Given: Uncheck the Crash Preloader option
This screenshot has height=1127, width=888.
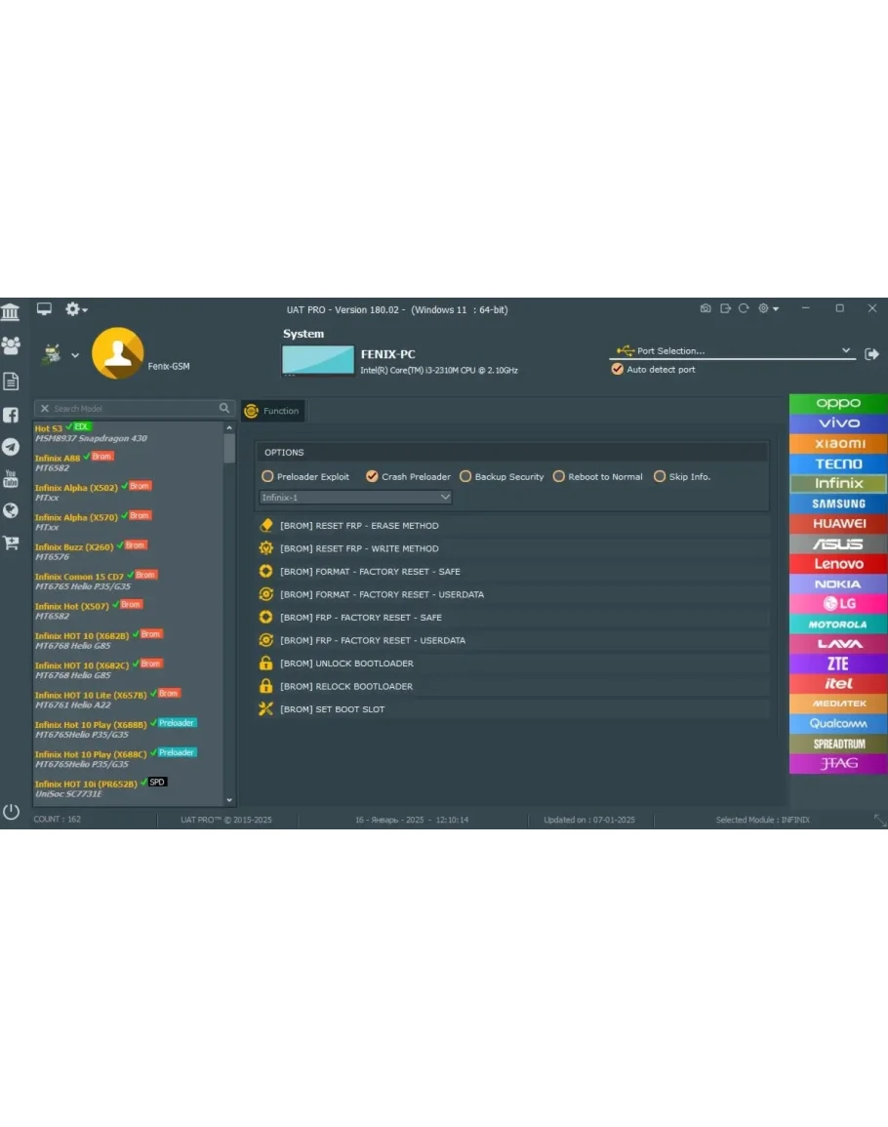Looking at the screenshot, I should click(x=372, y=477).
